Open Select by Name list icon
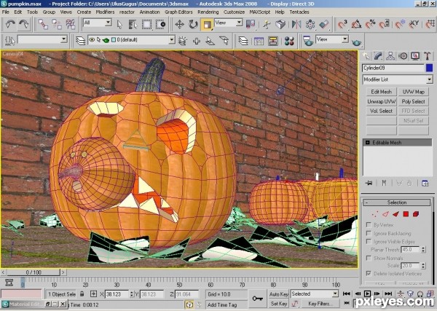Image resolution: width=437 pixels, height=311 pixels. [133, 25]
